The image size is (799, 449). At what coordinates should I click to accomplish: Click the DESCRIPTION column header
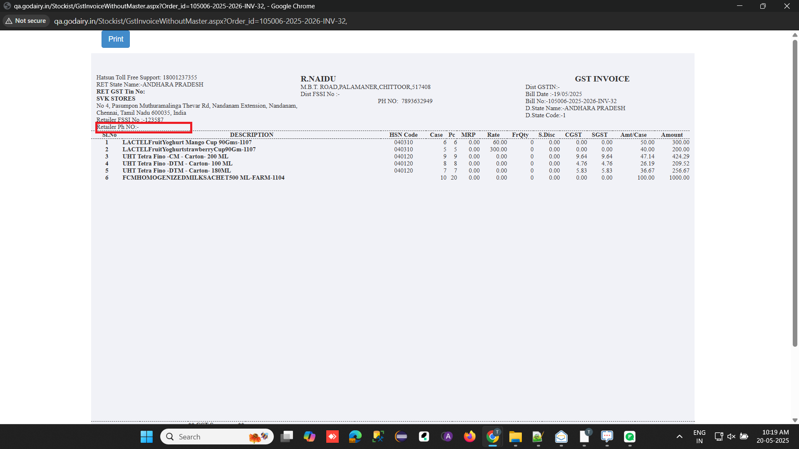point(251,135)
